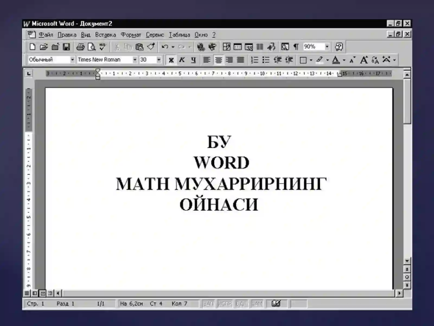Run the spelling check icon
The width and height of the screenshot is (434, 326).
103,47
